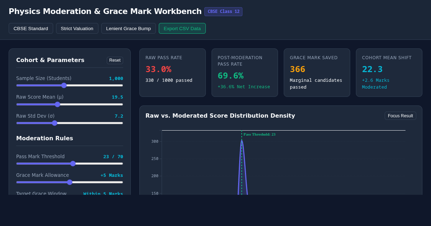Click the Post-Moderation Pass Rate card
Viewport: 431px width, 226px height.
click(x=245, y=72)
